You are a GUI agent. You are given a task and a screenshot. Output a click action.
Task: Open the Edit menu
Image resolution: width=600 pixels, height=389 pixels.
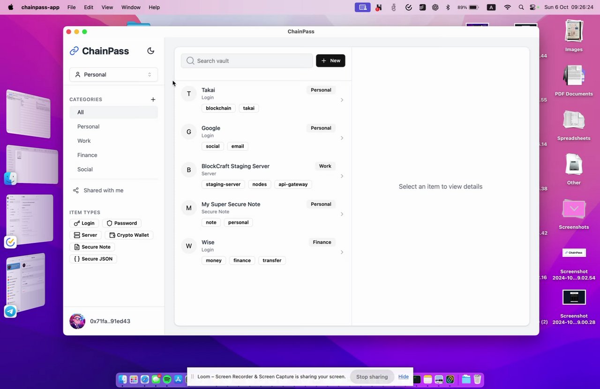point(89,7)
